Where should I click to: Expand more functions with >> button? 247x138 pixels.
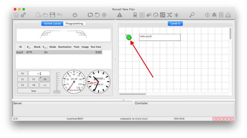click(x=45, y=85)
